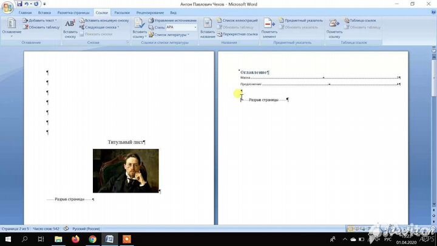Image resolution: width=437 pixels, height=246 pixels.
Task: Click Предметный указатель button
Action: (x=300, y=21)
